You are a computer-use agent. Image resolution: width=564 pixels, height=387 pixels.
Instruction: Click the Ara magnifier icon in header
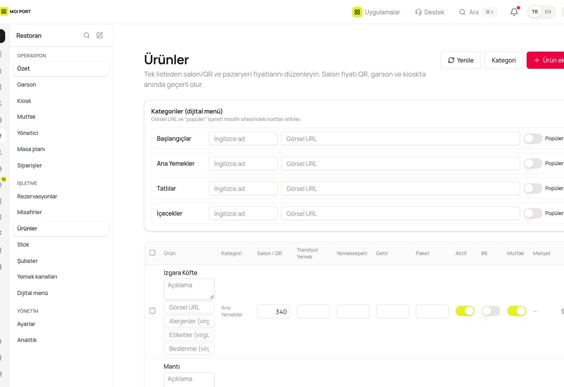(x=462, y=12)
